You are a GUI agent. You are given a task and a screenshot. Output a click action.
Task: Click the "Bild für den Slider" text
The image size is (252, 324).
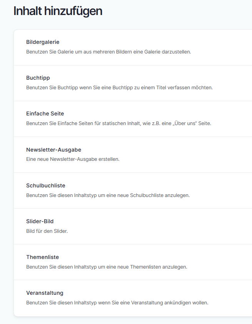47,231
